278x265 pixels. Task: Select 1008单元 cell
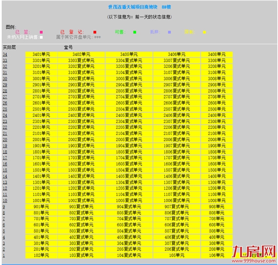(217, 201)
